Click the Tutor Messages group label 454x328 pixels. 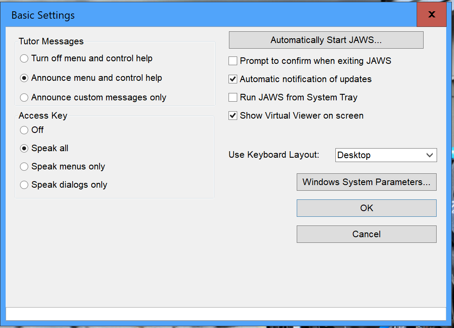click(x=51, y=41)
